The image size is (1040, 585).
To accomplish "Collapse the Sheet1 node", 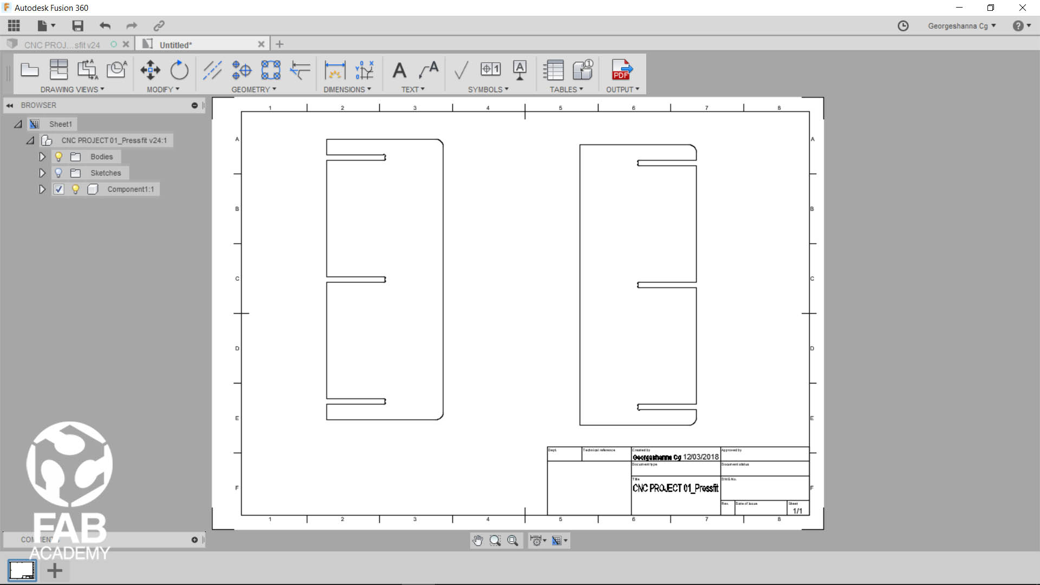I will pos(18,124).
